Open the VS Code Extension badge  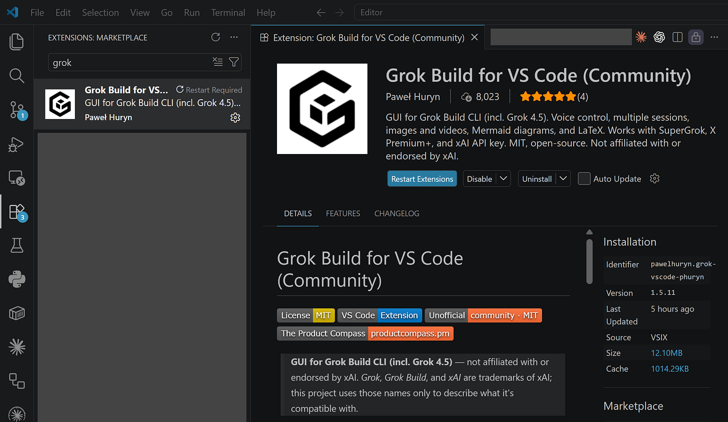point(380,315)
